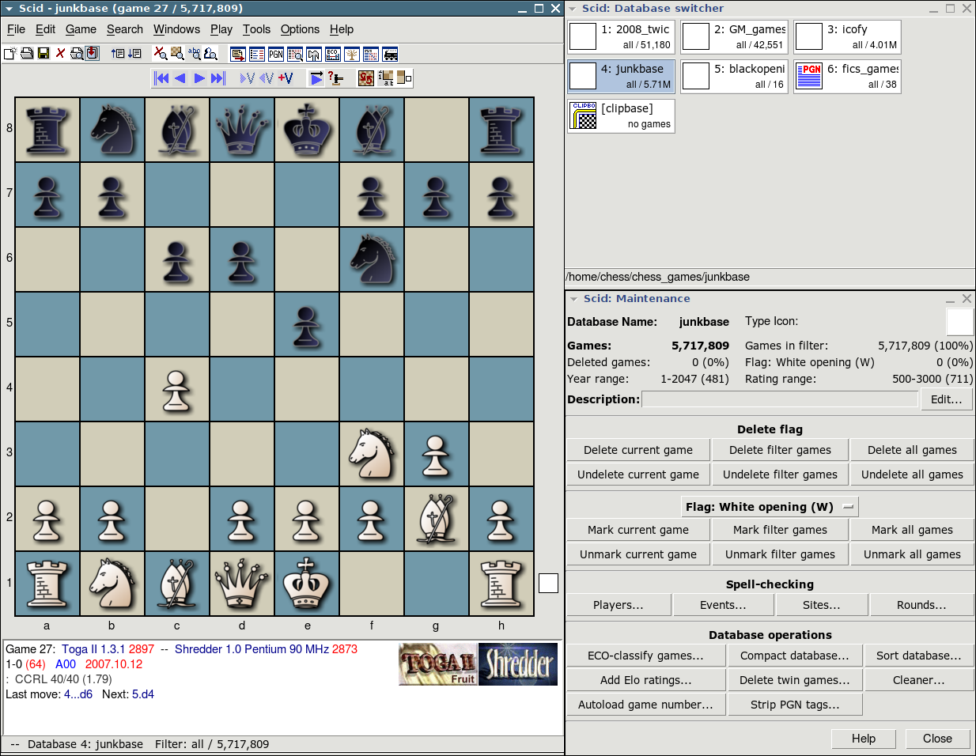Open the Play menu
The height and width of the screenshot is (756, 976).
(x=221, y=29)
